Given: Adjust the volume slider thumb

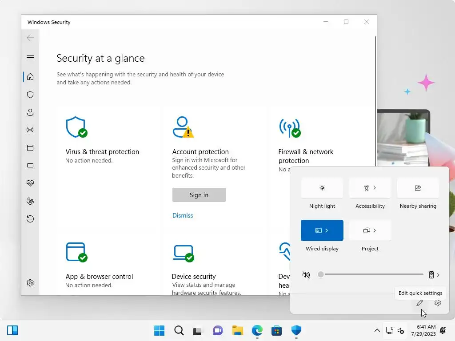Looking at the screenshot, I should point(320,274).
